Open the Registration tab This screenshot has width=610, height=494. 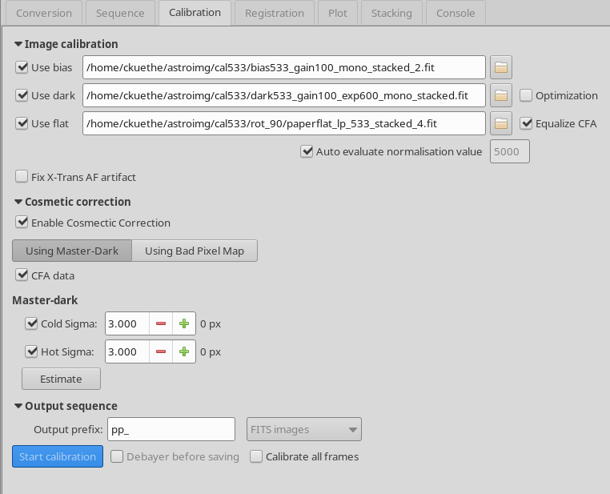[275, 13]
